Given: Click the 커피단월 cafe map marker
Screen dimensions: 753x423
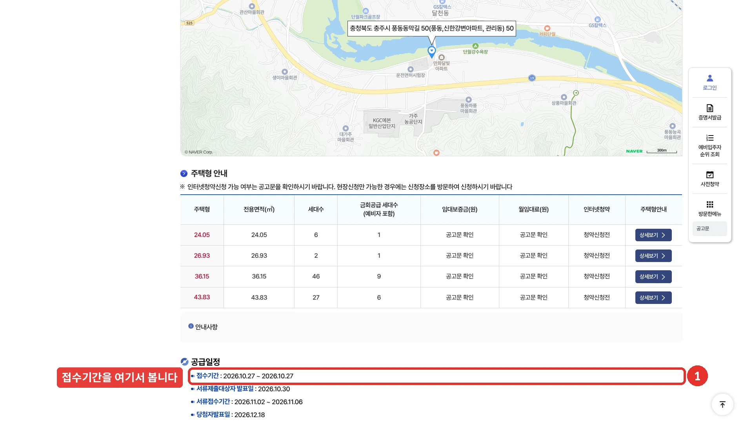Looking at the screenshot, I should (x=547, y=28).
